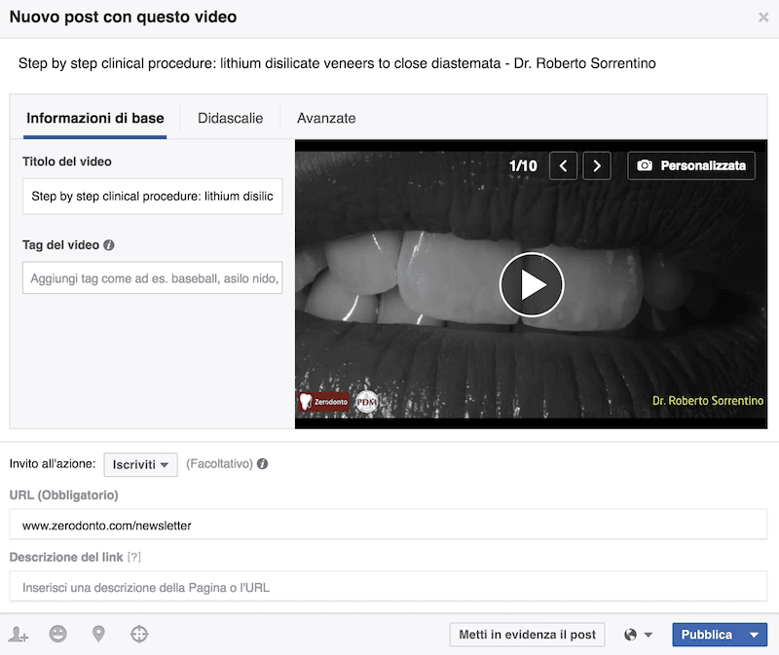Open the Avanzate tab

click(x=326, y=118)
